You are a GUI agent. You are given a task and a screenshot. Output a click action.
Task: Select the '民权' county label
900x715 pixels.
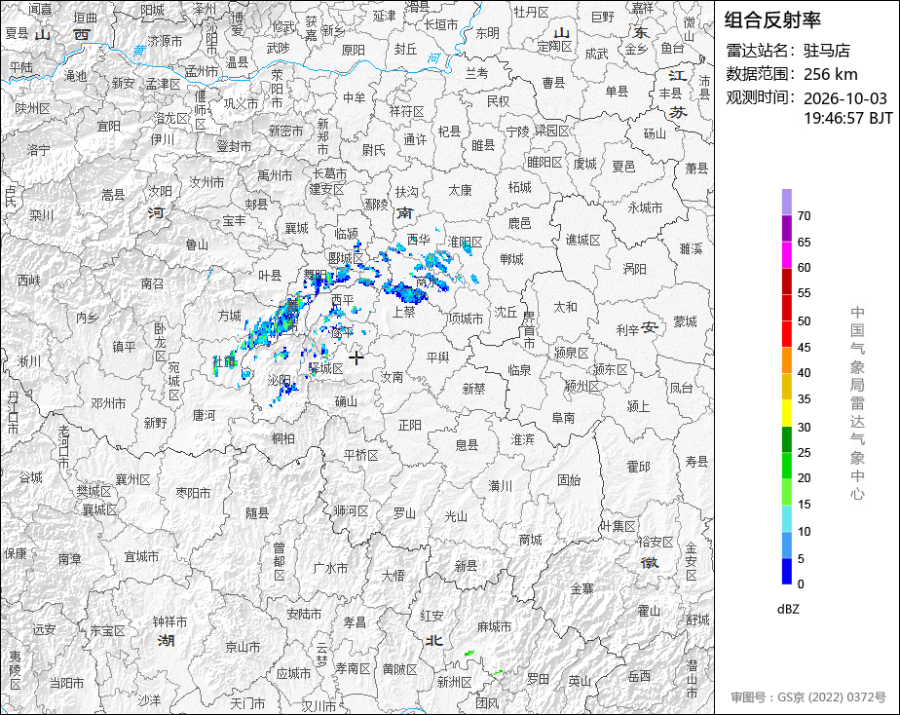pos(498,101)
